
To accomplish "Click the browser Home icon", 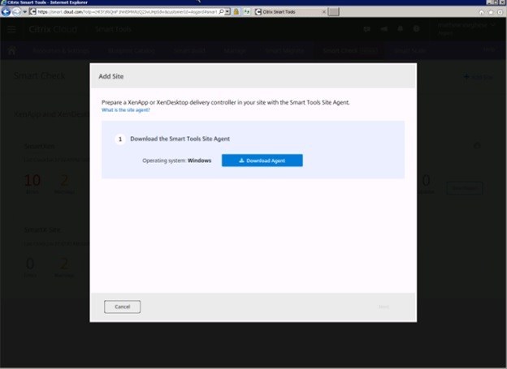I will (482, 12).
